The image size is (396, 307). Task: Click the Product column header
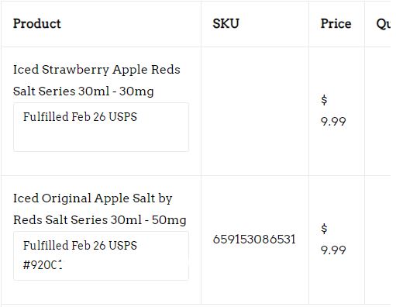37,24
